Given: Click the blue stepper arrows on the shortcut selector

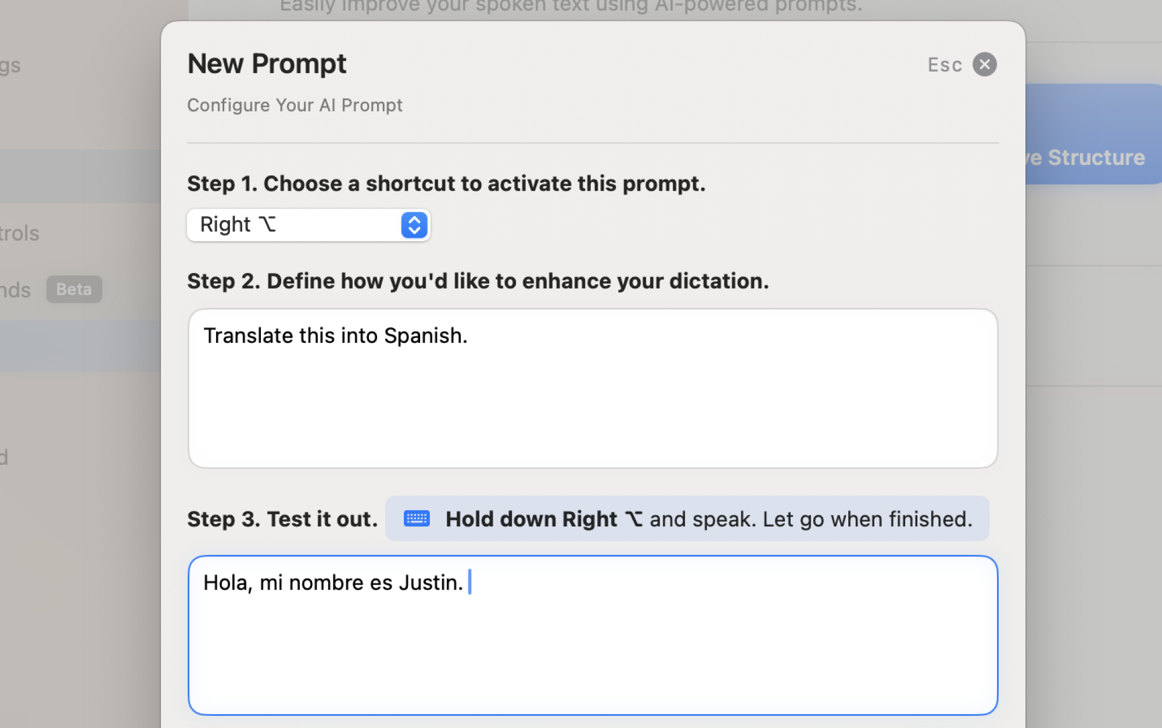Looking at the screenshot, I should (414, 225).
